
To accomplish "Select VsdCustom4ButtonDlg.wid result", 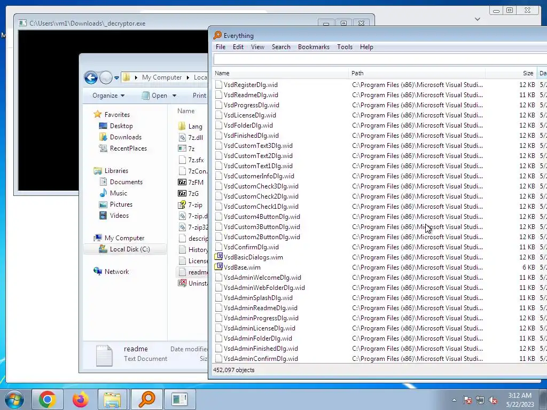I will [x=262, y=217].
